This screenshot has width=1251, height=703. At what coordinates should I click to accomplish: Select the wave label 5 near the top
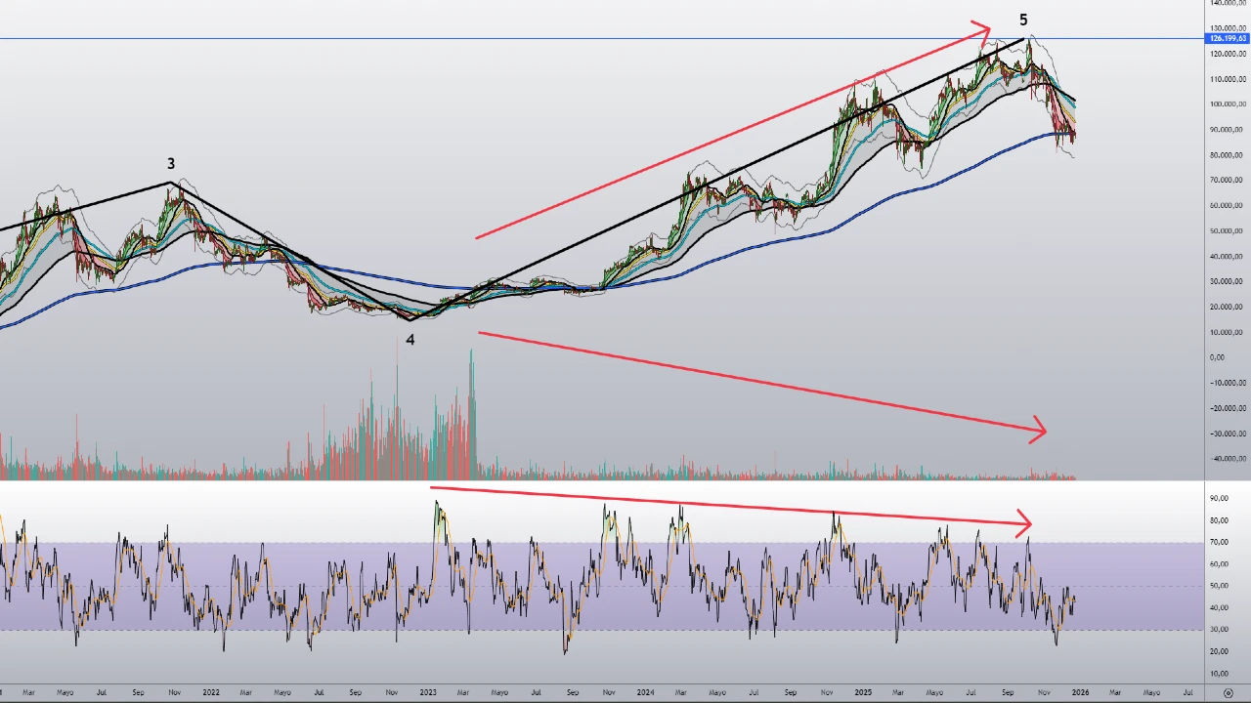click(x=1023, y=21)
